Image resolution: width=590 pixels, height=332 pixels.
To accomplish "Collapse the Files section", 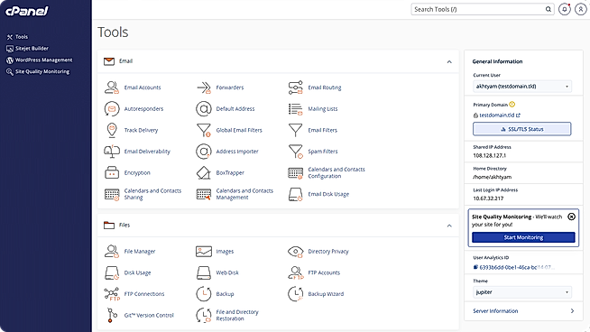I will tap(449, 226).
